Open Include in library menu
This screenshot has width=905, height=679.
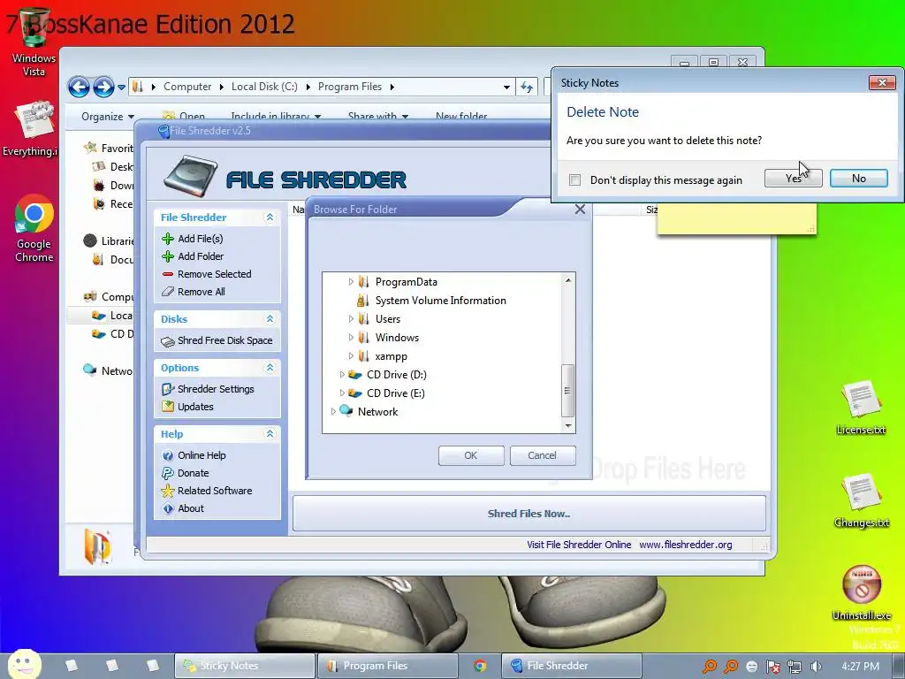(276, 117)
